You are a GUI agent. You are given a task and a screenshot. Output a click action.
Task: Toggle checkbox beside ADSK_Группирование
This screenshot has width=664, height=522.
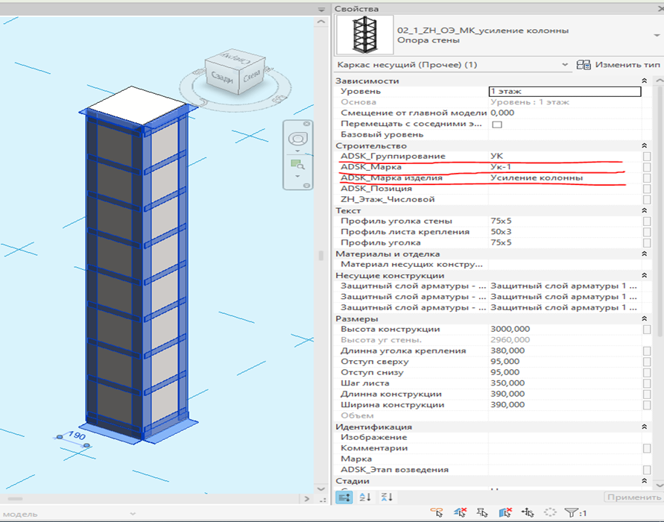(x=647, y=157)
